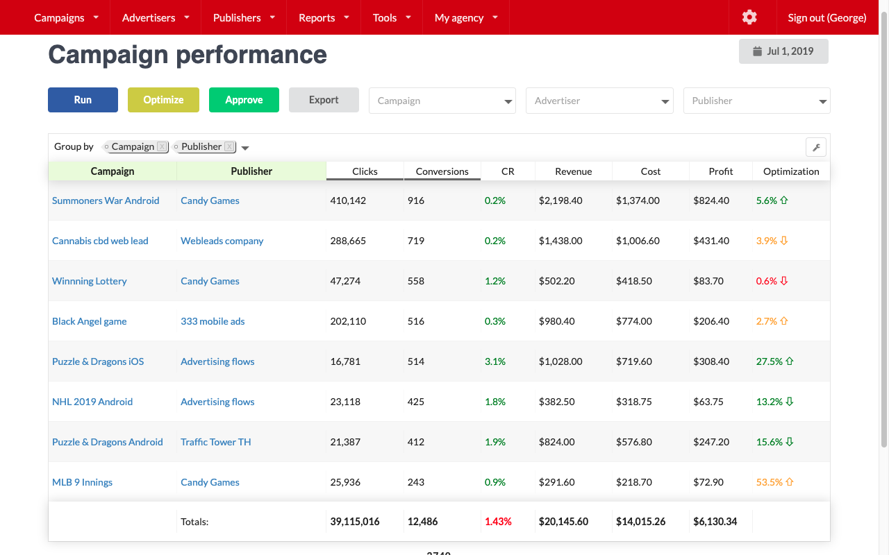Remove the Campaign group-by tag
Image resolution: width=889 pixels, height=555 pixels.
(162, 146)
